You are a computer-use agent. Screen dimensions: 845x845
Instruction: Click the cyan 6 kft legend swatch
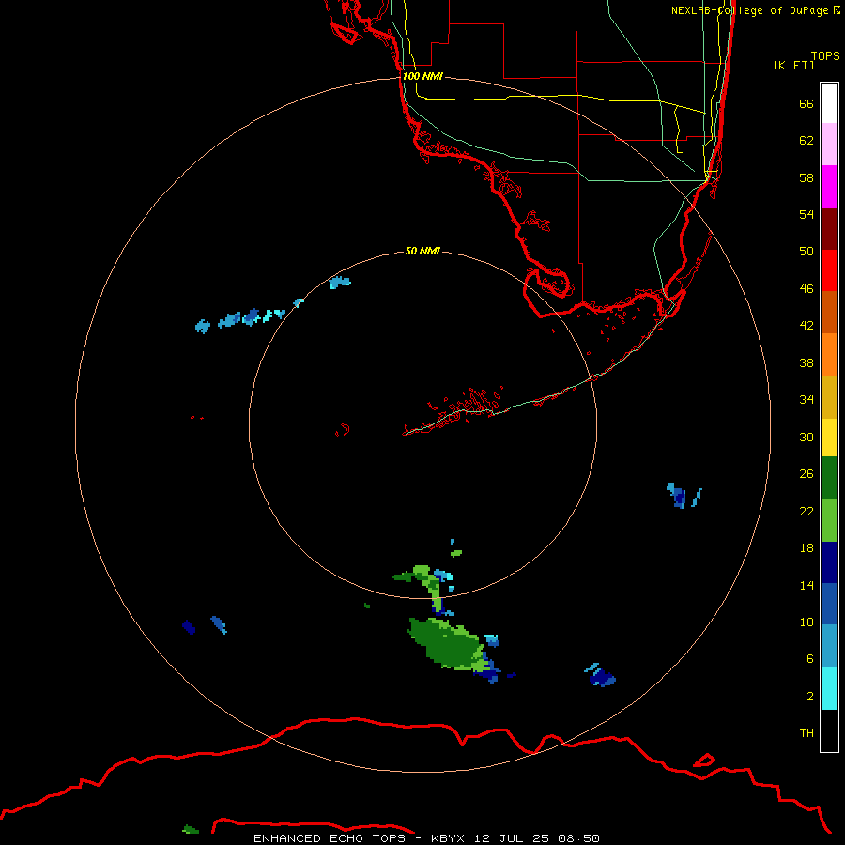pos(829,688)
